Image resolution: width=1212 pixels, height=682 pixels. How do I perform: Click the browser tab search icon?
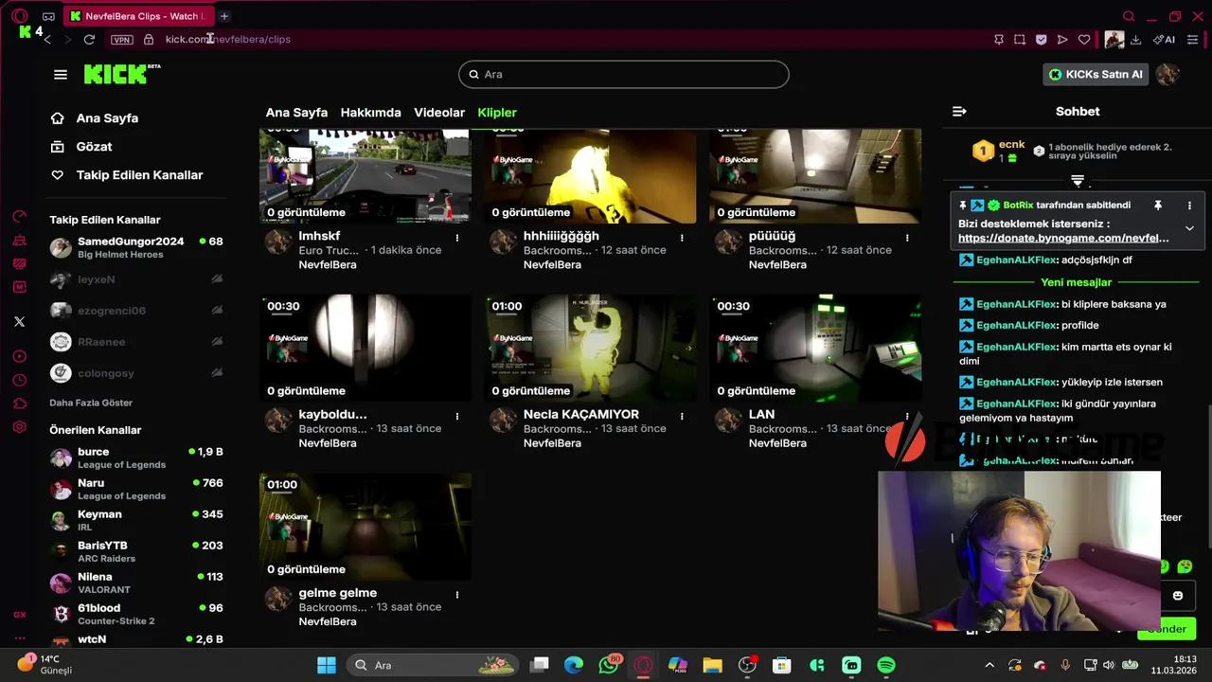(x=1129, y=16)
